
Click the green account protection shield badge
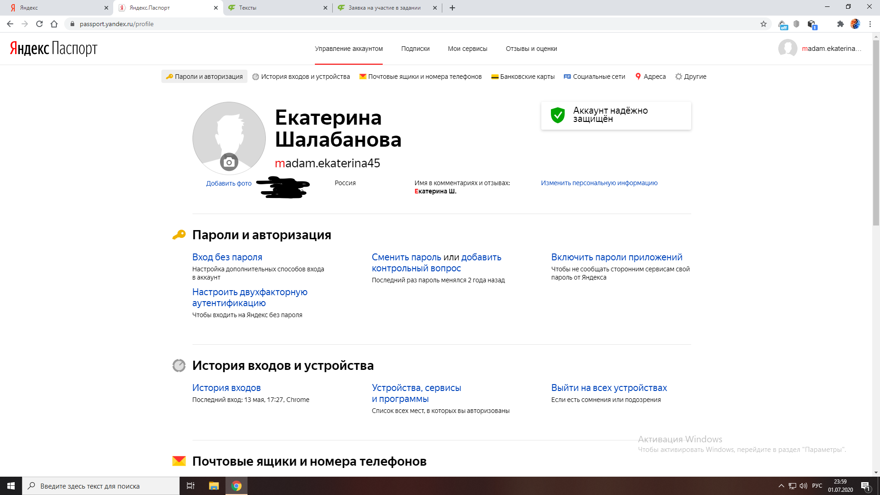[557, 115]
